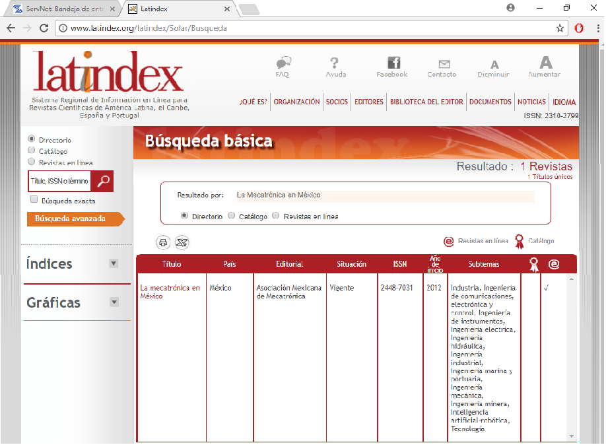Sort by País column header
This screenshot has height=445, width=606.
point(229,264)
